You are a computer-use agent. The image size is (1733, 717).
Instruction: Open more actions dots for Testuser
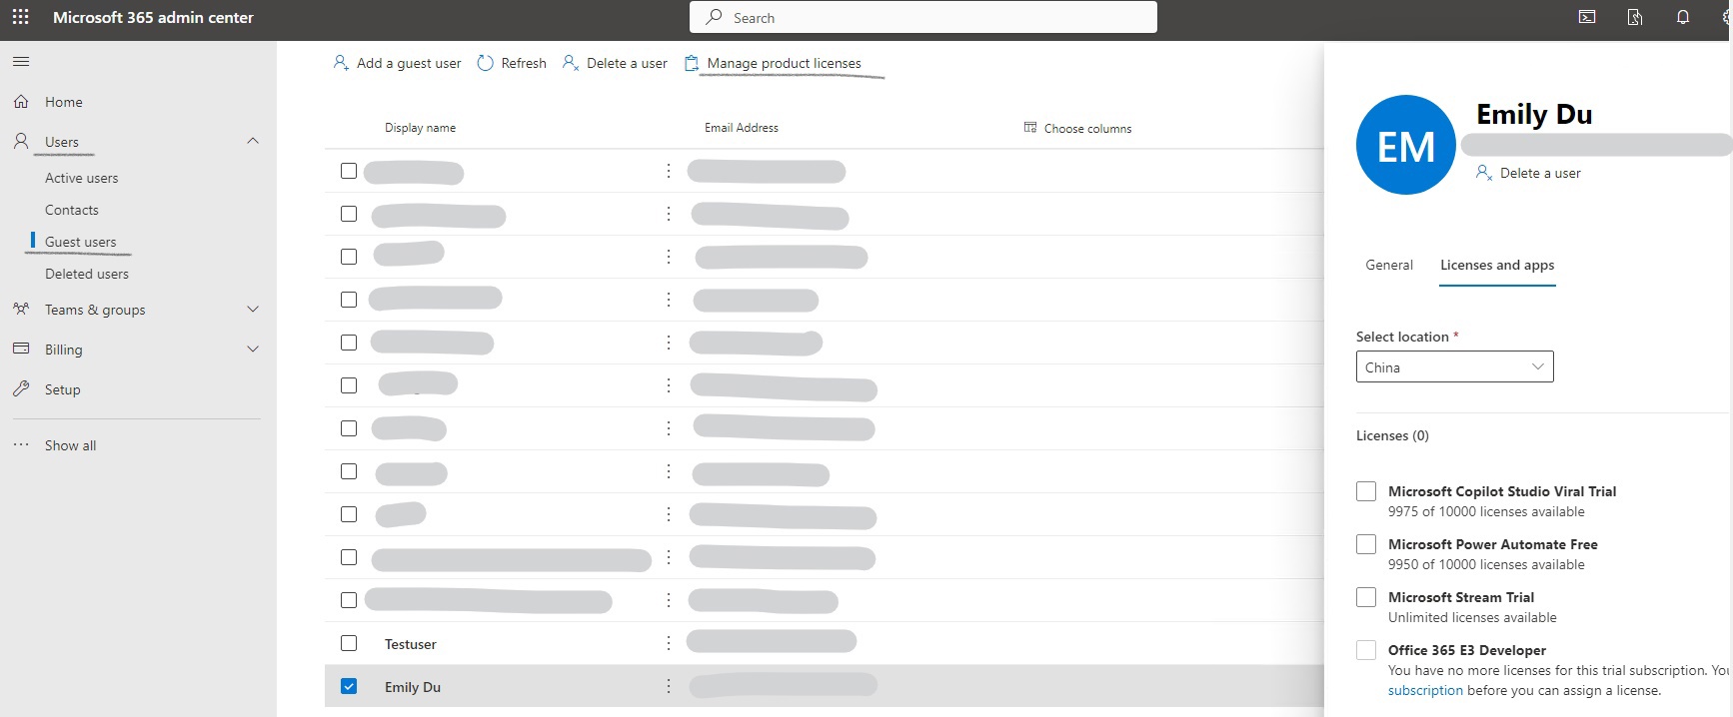[x=669, y=643]
